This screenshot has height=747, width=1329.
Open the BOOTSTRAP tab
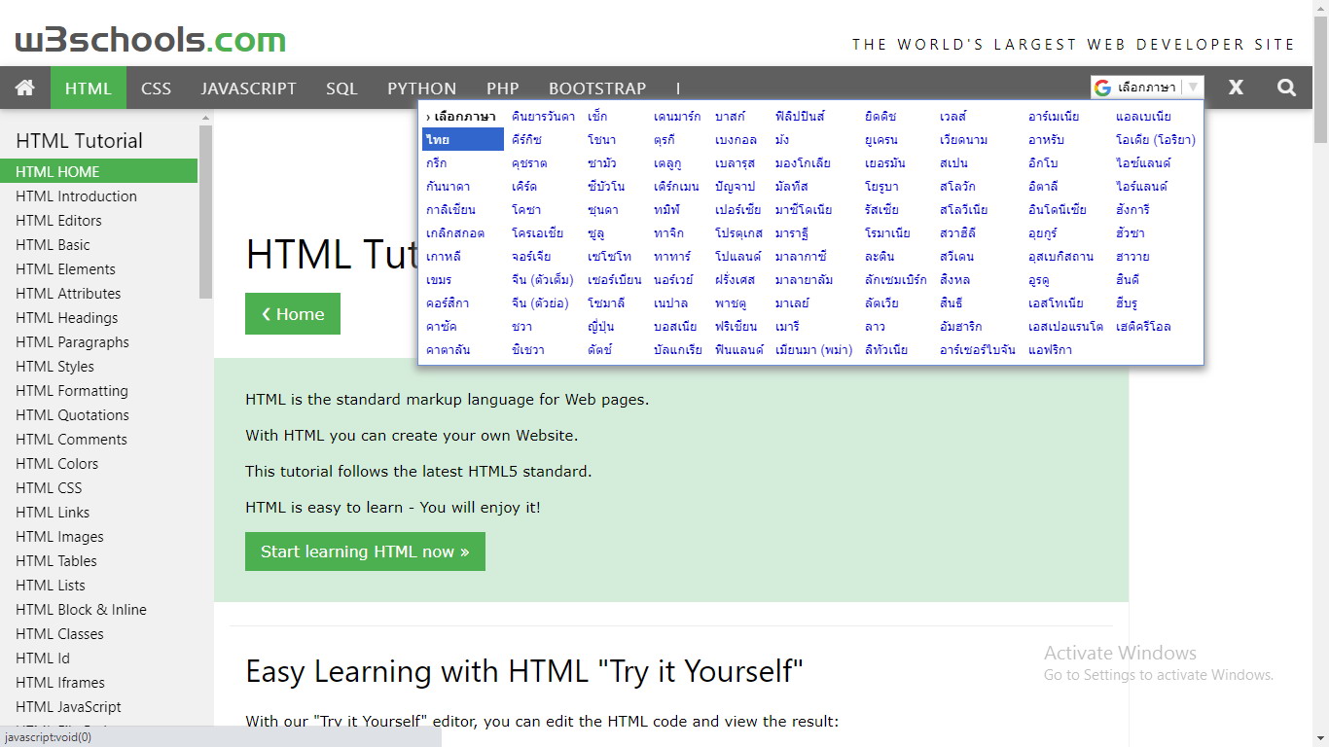click(597, 88)
